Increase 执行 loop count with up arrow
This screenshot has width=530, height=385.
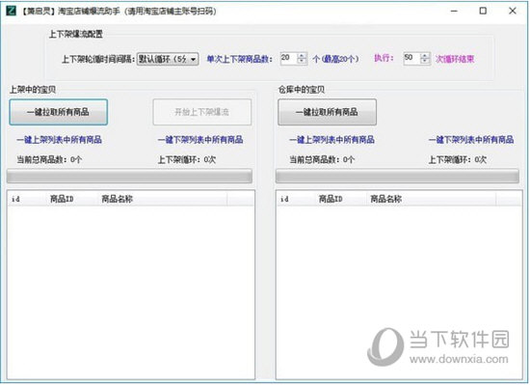(425, 56)
